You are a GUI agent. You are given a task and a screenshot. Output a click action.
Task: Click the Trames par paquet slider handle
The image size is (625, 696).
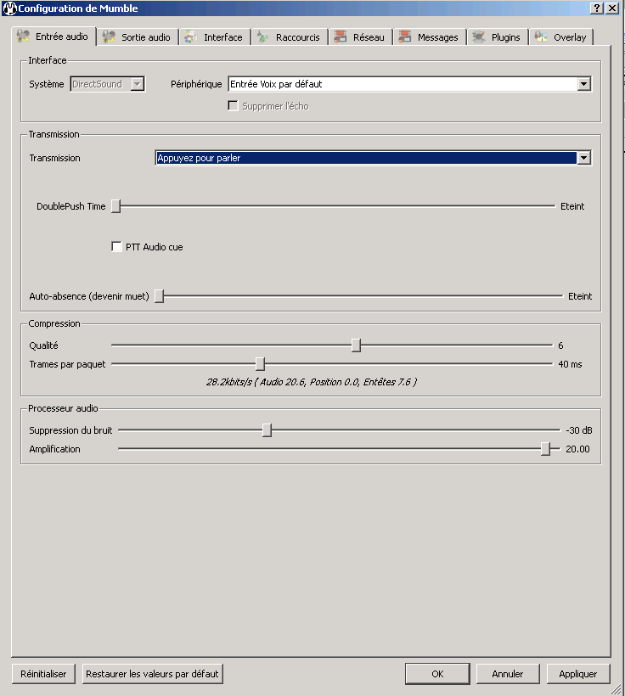coord(261,364)
